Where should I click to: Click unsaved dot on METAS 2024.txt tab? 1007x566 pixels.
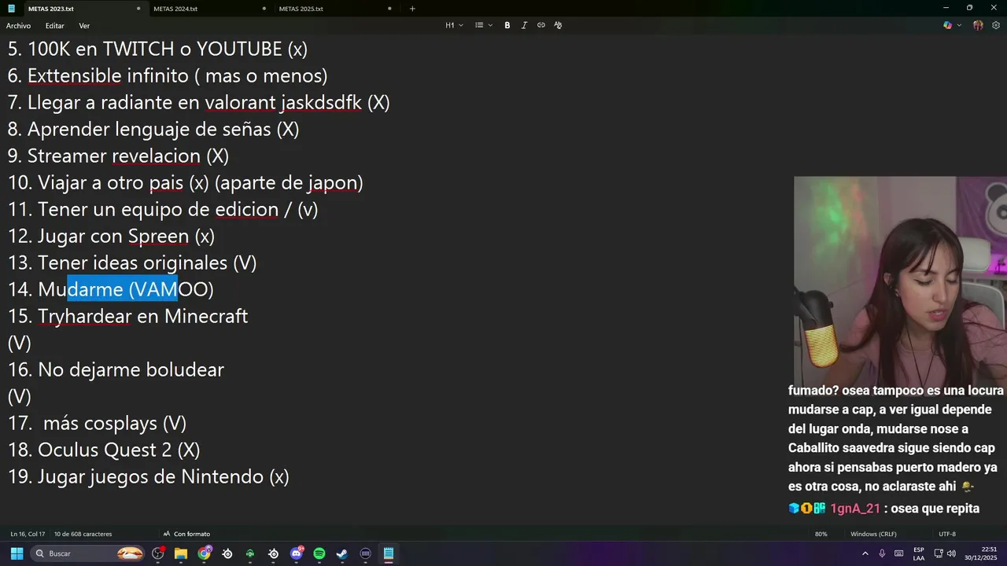[x=264, y=9]
